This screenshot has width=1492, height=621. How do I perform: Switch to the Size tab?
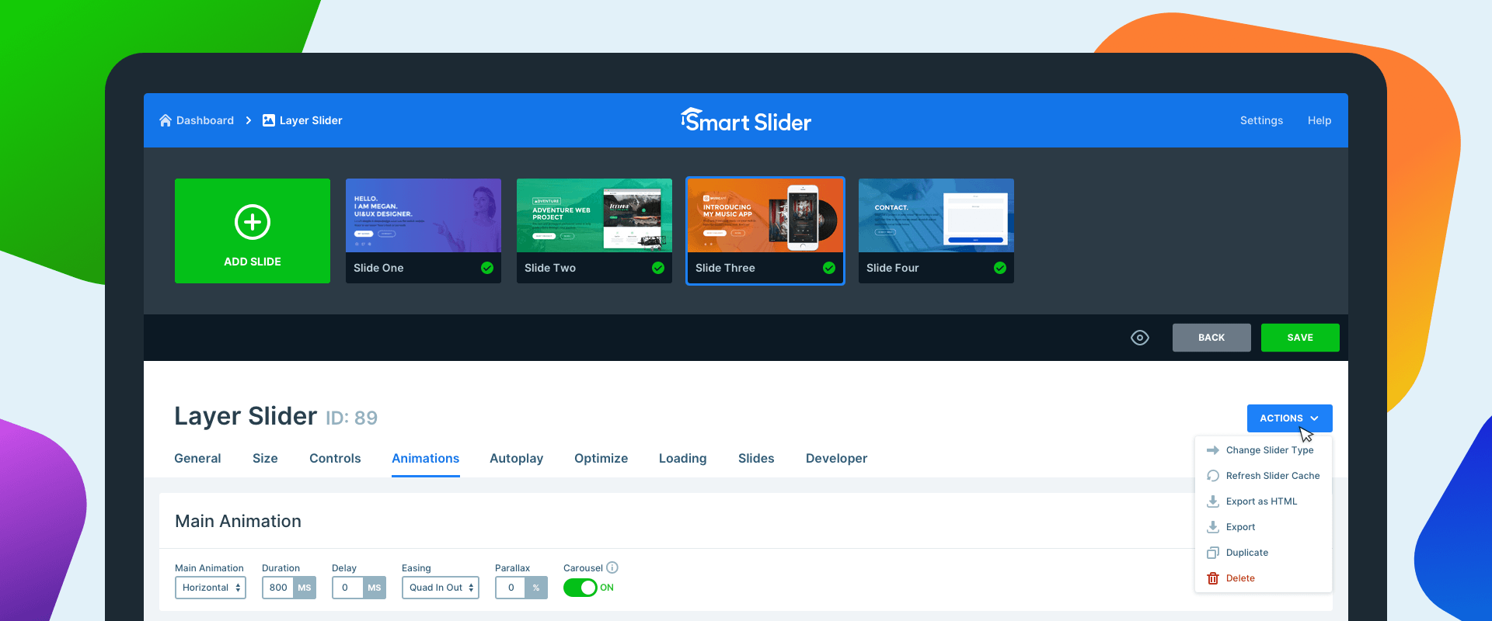tap(265, 459)
